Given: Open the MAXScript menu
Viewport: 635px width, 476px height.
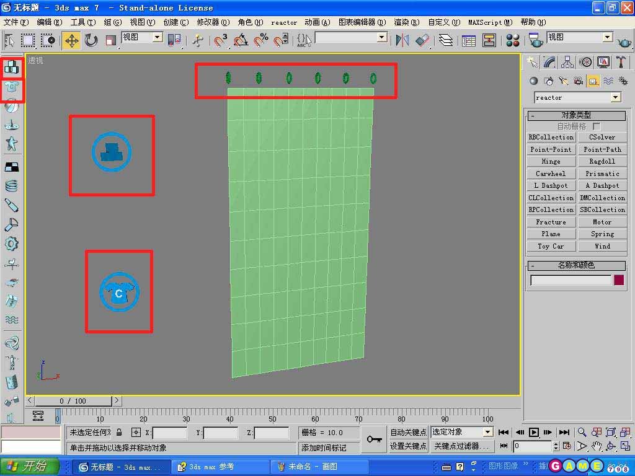Looking at the screenshot, I should (x=490, y=22).
